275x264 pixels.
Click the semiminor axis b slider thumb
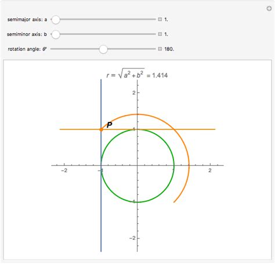(56, 34)
